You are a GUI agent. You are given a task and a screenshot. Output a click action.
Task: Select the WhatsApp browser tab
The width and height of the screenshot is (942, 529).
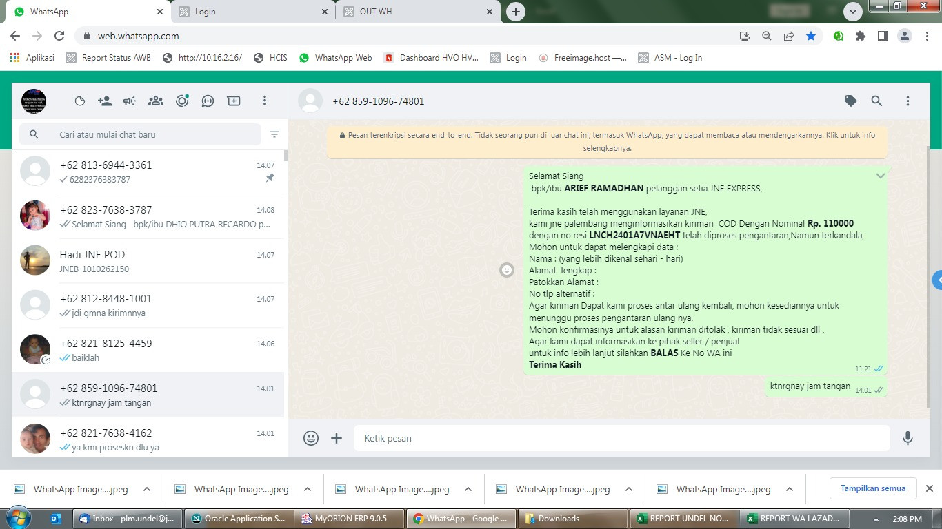coord(88,12)
